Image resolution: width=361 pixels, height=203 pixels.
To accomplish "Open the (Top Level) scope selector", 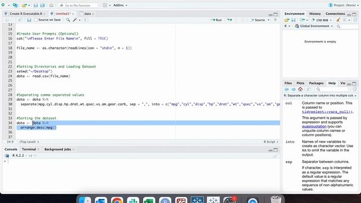I will tap(29, 142).
